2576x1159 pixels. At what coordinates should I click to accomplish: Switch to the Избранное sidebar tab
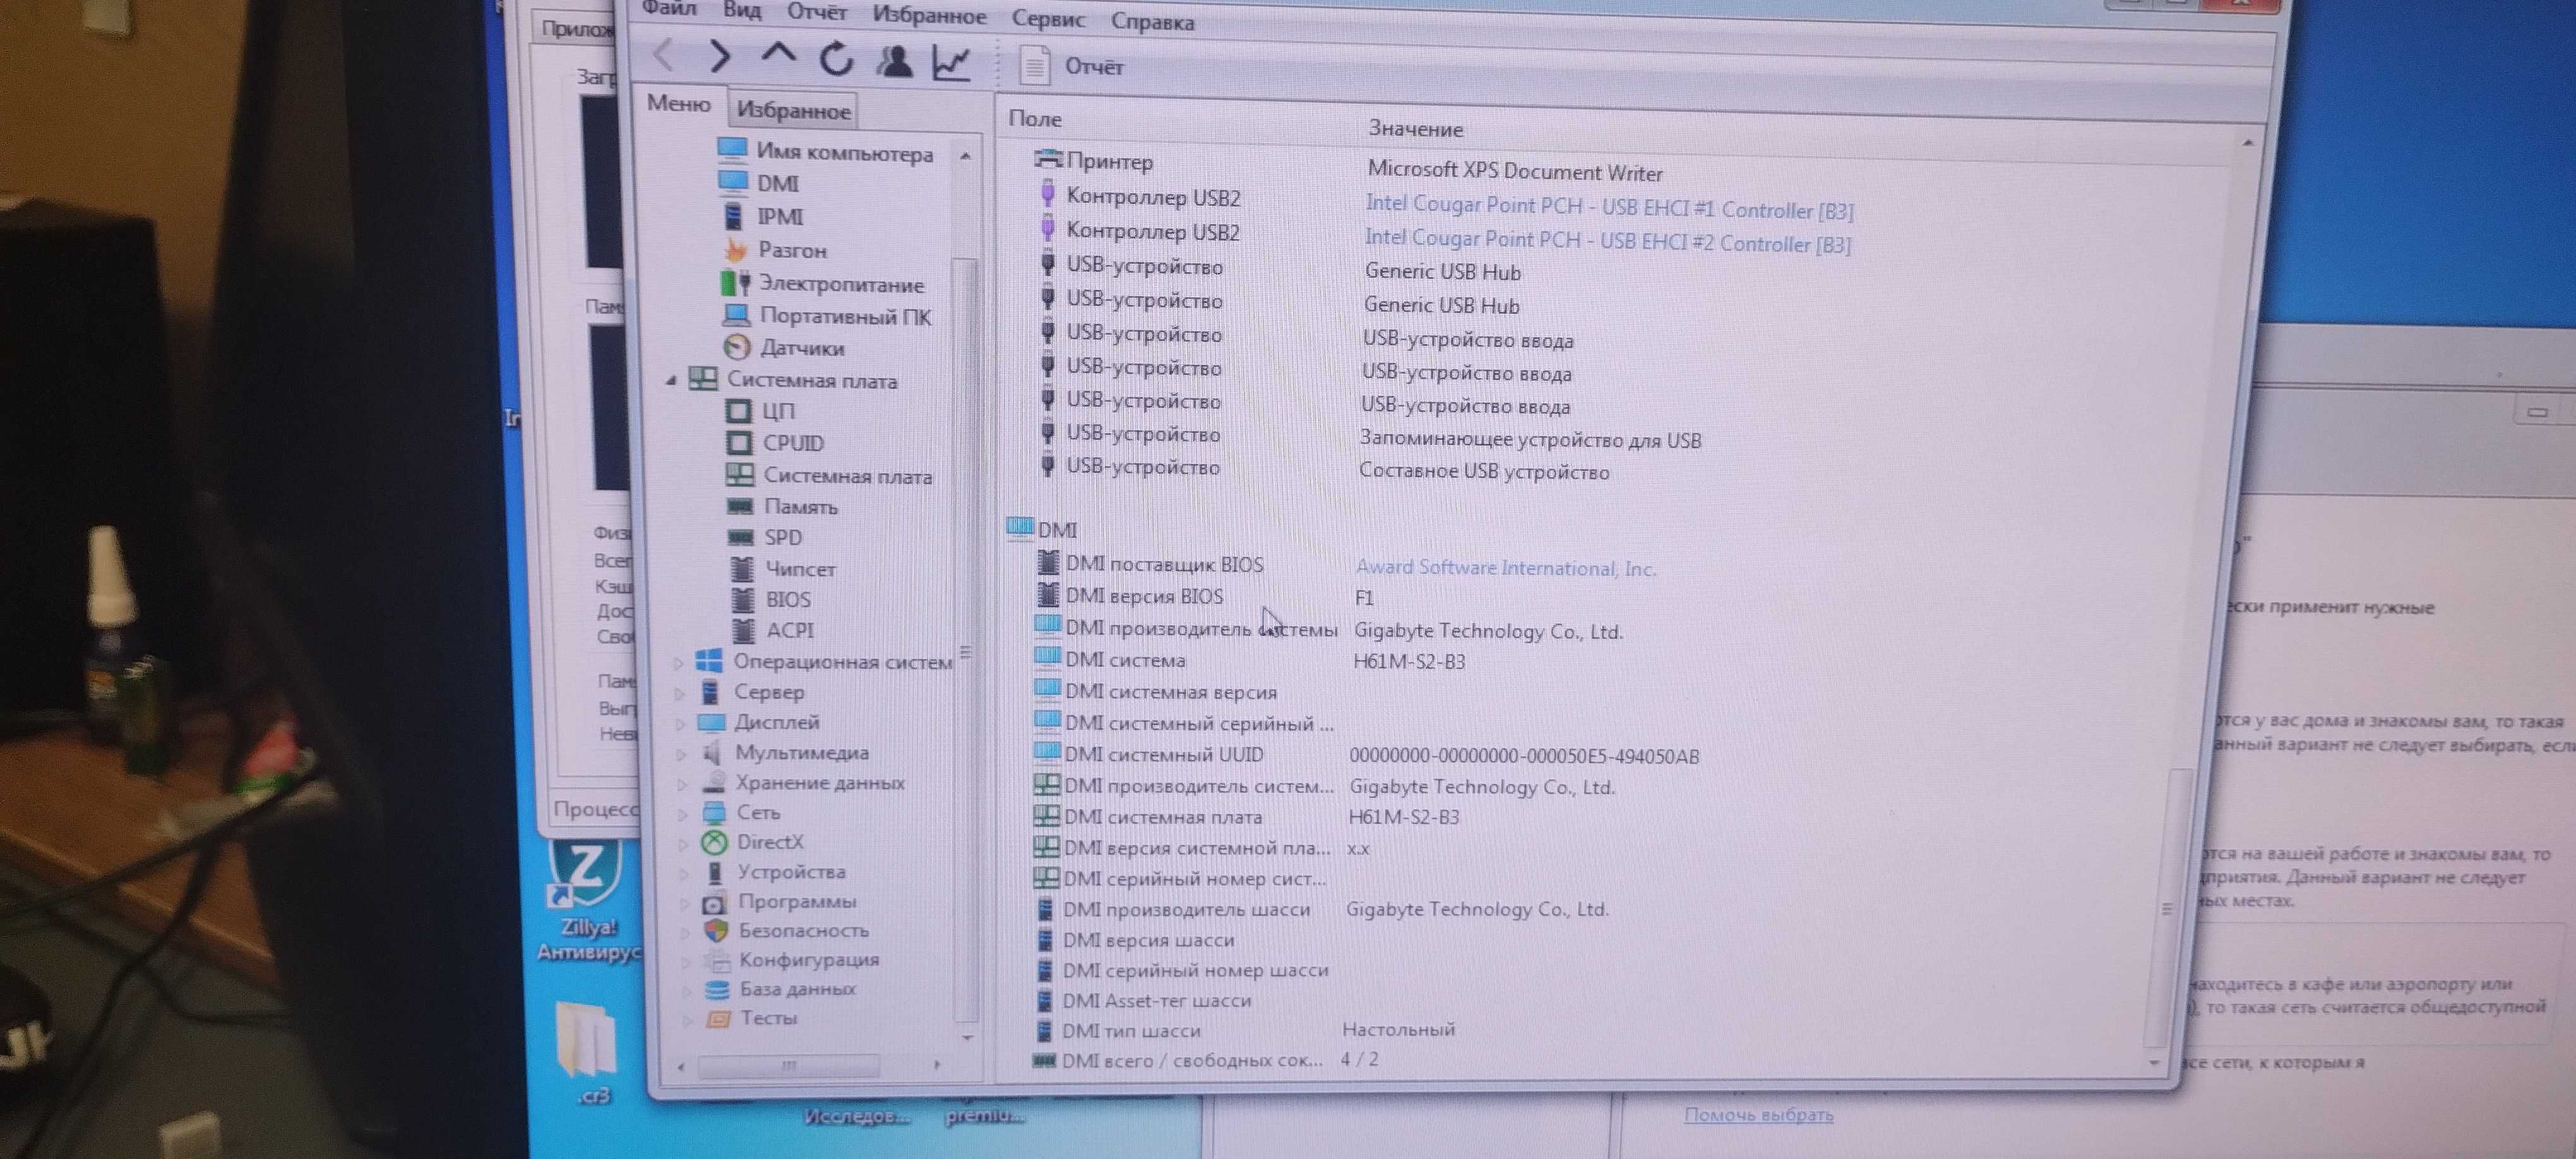(x=793, y=110)
